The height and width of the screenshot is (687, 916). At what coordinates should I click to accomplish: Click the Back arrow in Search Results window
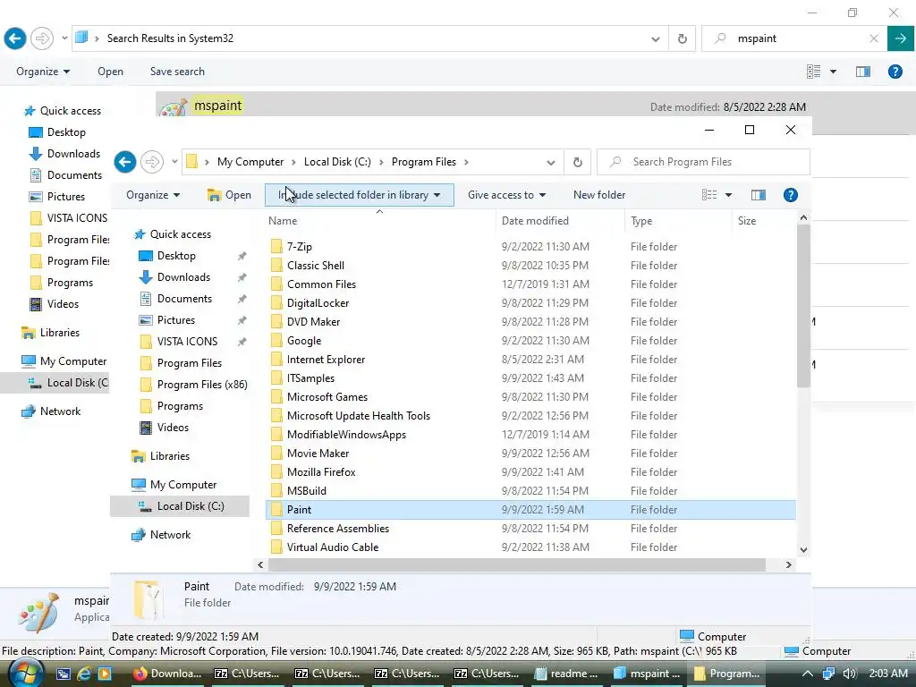click(15, 38)
